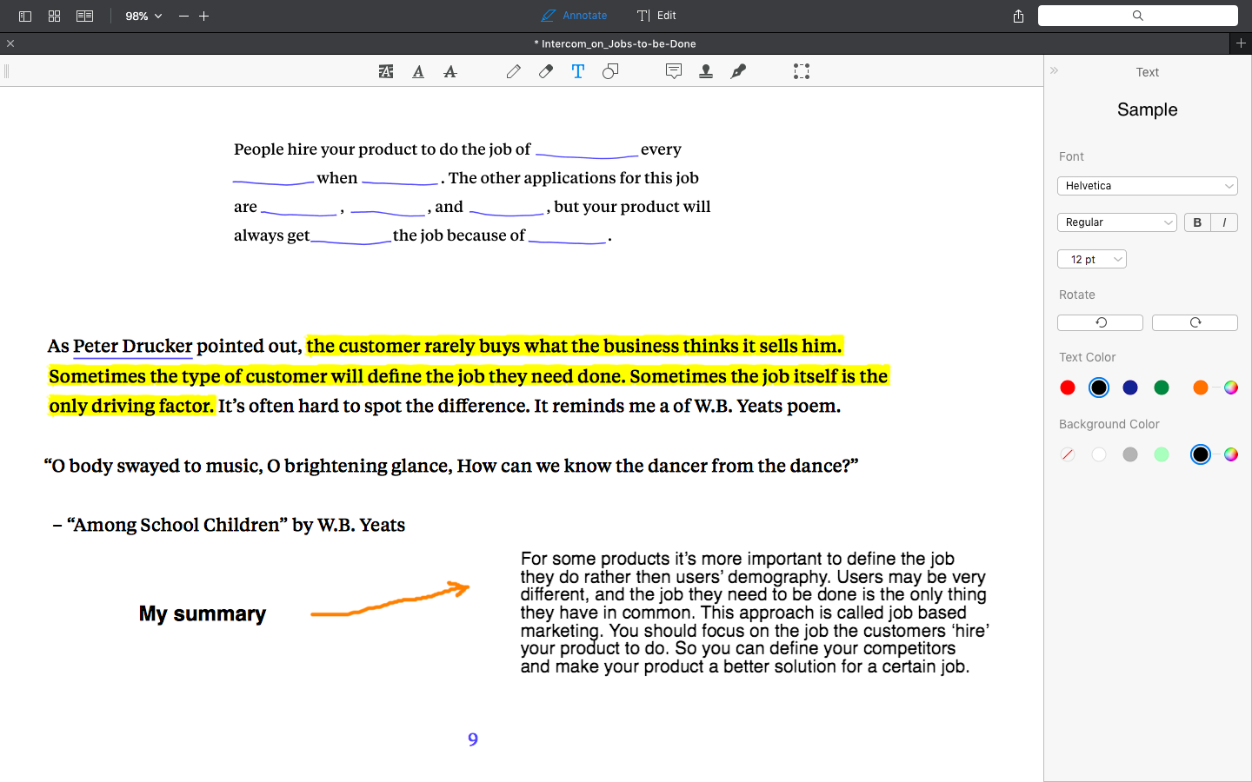Image resolution: width=1252 pixels, height=782 pixels.
Task: Click the 'Font' section label
Action: point(1071,156)
